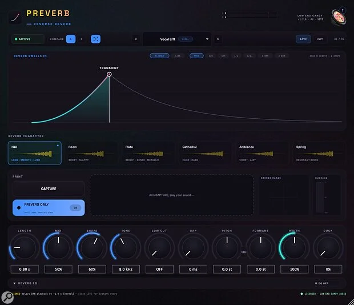Click the OFF low cut value field
The height and width of the screenshot is (305, 354).
tap(159, 269)
